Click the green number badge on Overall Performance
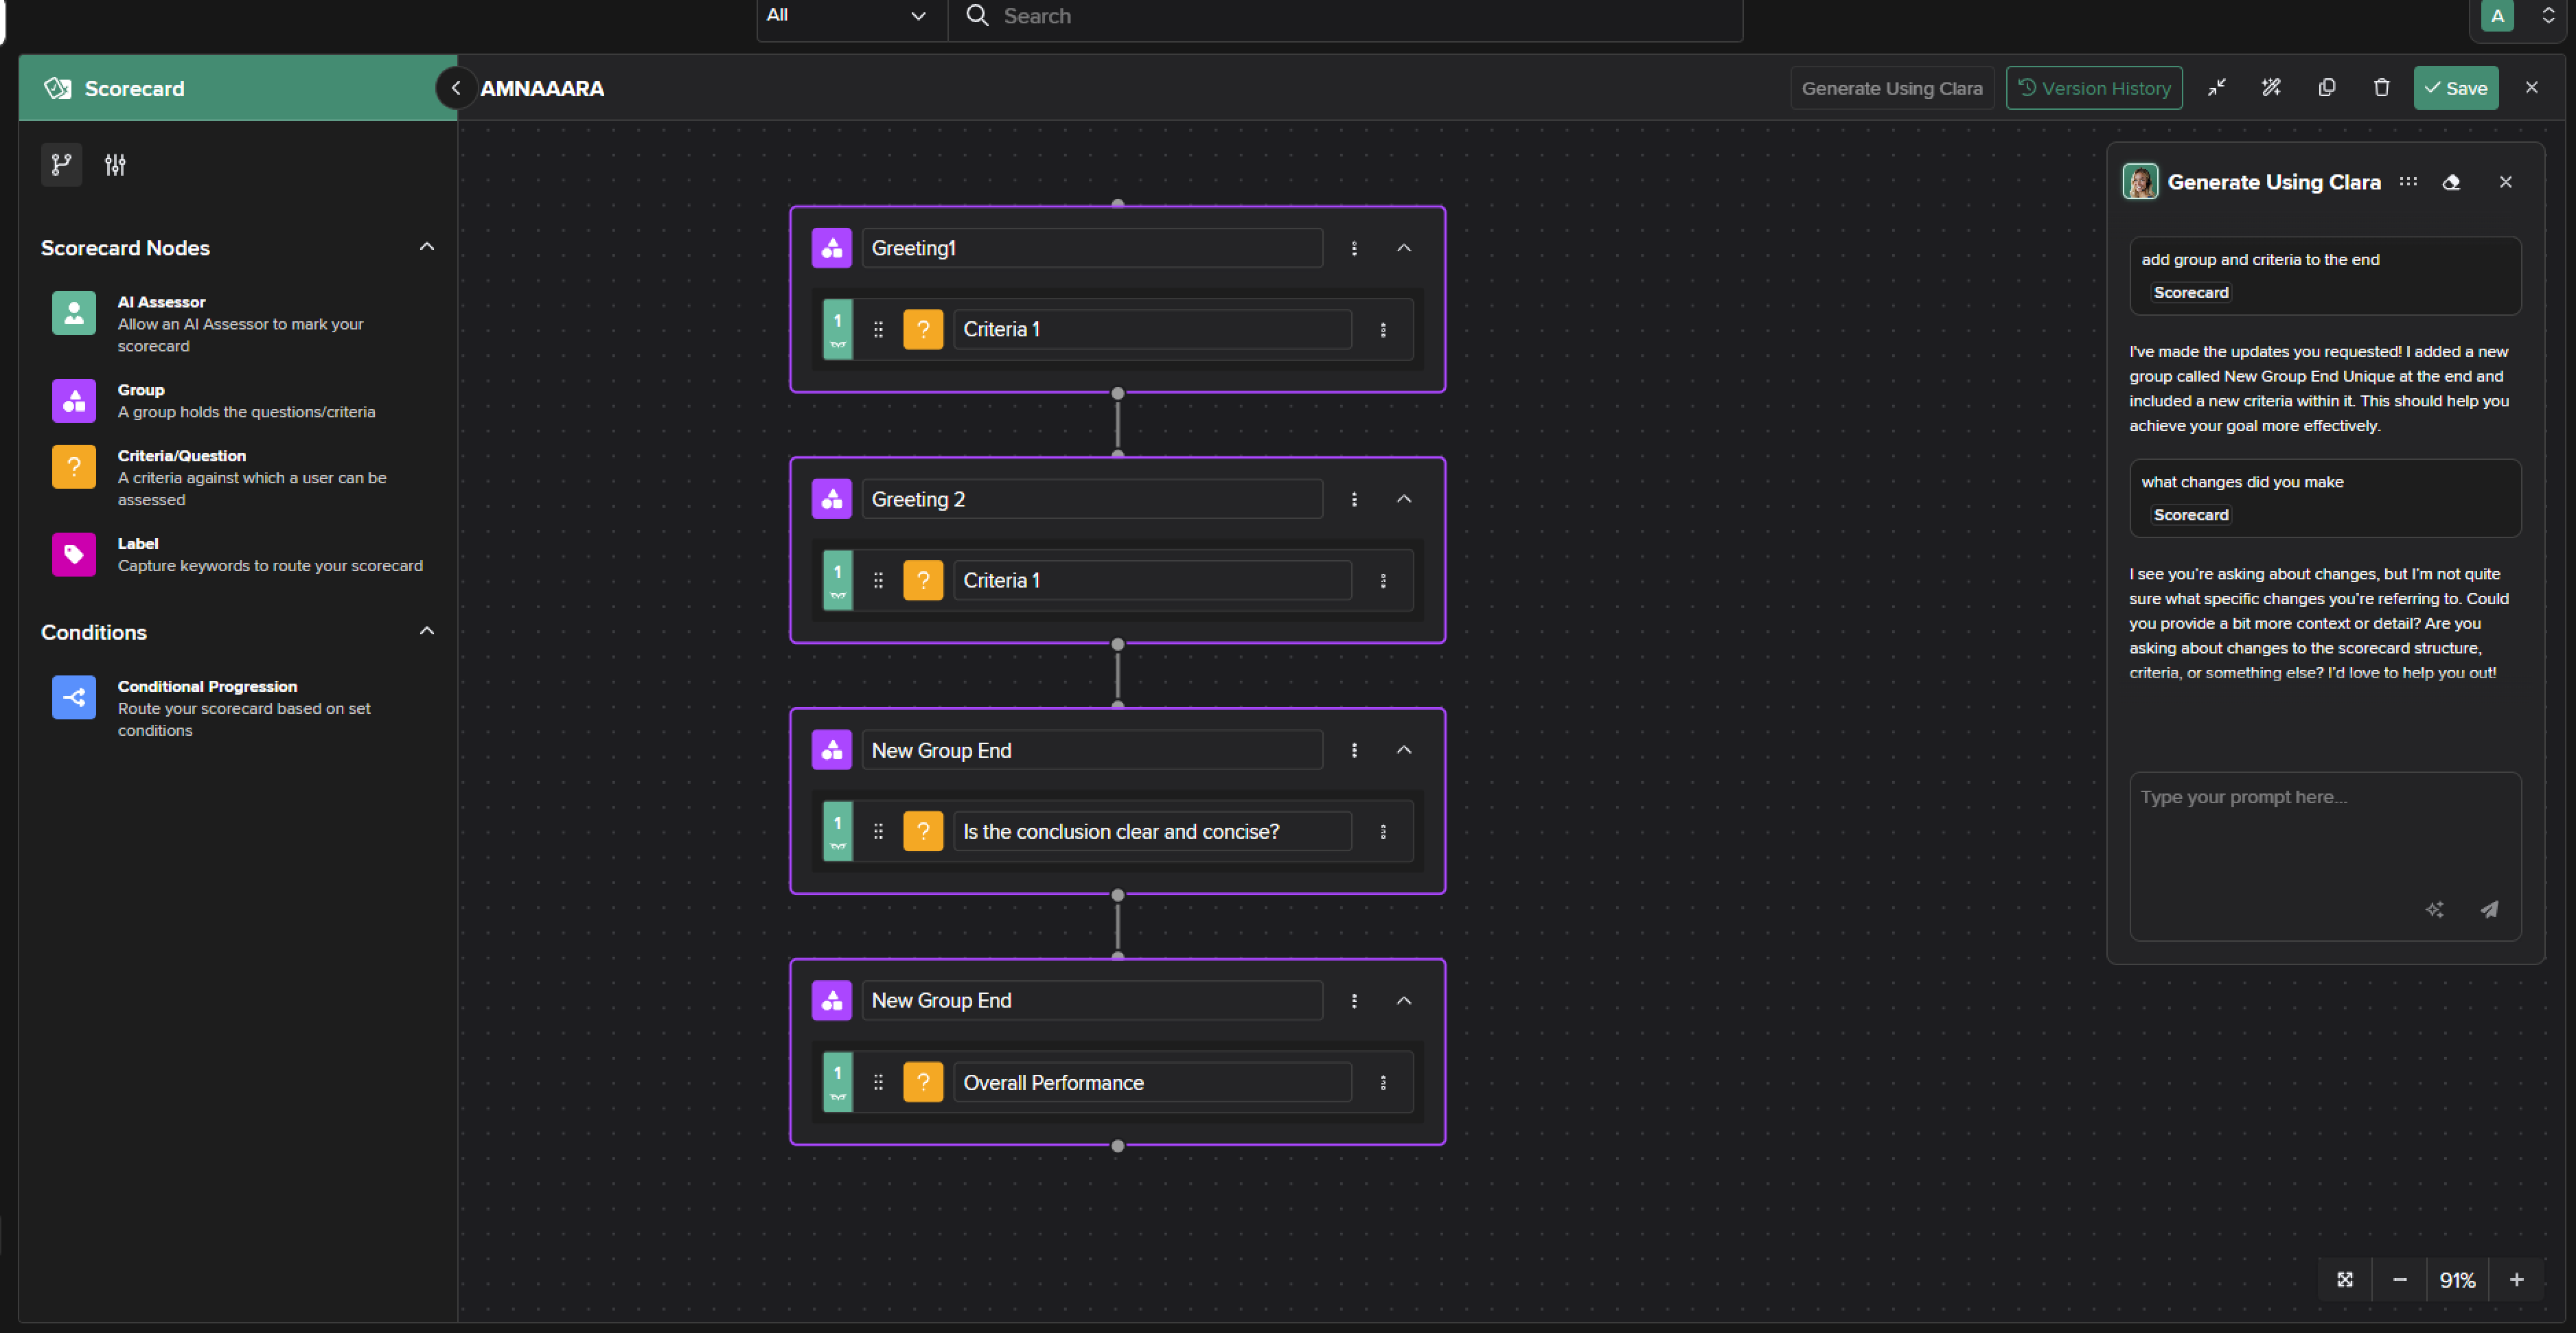This screenshot has height=1333, width=2576. (x=838, y=1083)
